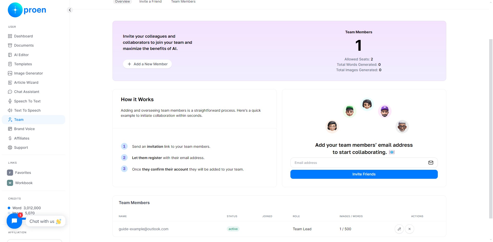Click the Chat Assistant bubble icon
The image size is (493, 242).
[x=10, y=92]
